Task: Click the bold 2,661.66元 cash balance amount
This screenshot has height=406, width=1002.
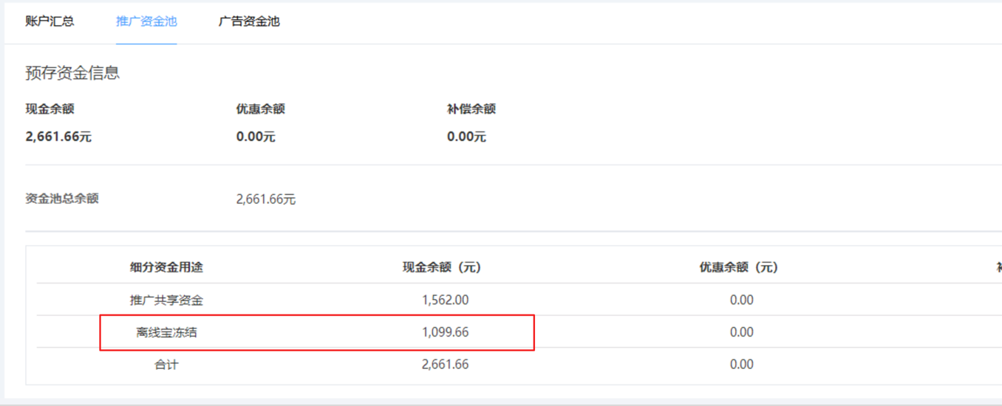Action: point(58,137)
